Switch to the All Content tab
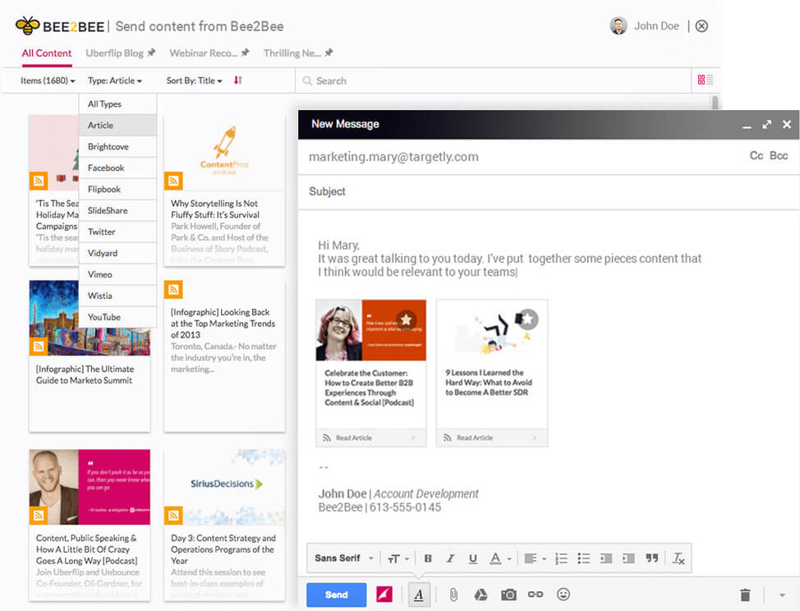800x611 pixels. pos(47,53)
